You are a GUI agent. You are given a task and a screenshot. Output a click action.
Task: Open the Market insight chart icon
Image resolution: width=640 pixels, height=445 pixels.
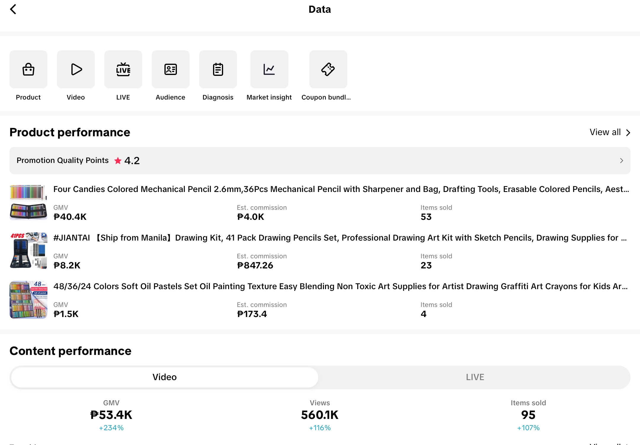(x=269, y=69)
